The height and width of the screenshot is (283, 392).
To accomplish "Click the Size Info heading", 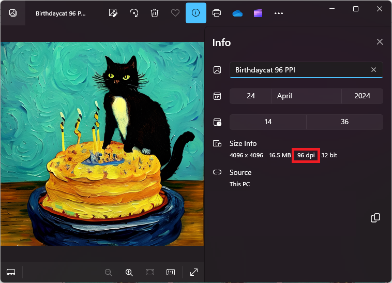I will coord(243,143).
